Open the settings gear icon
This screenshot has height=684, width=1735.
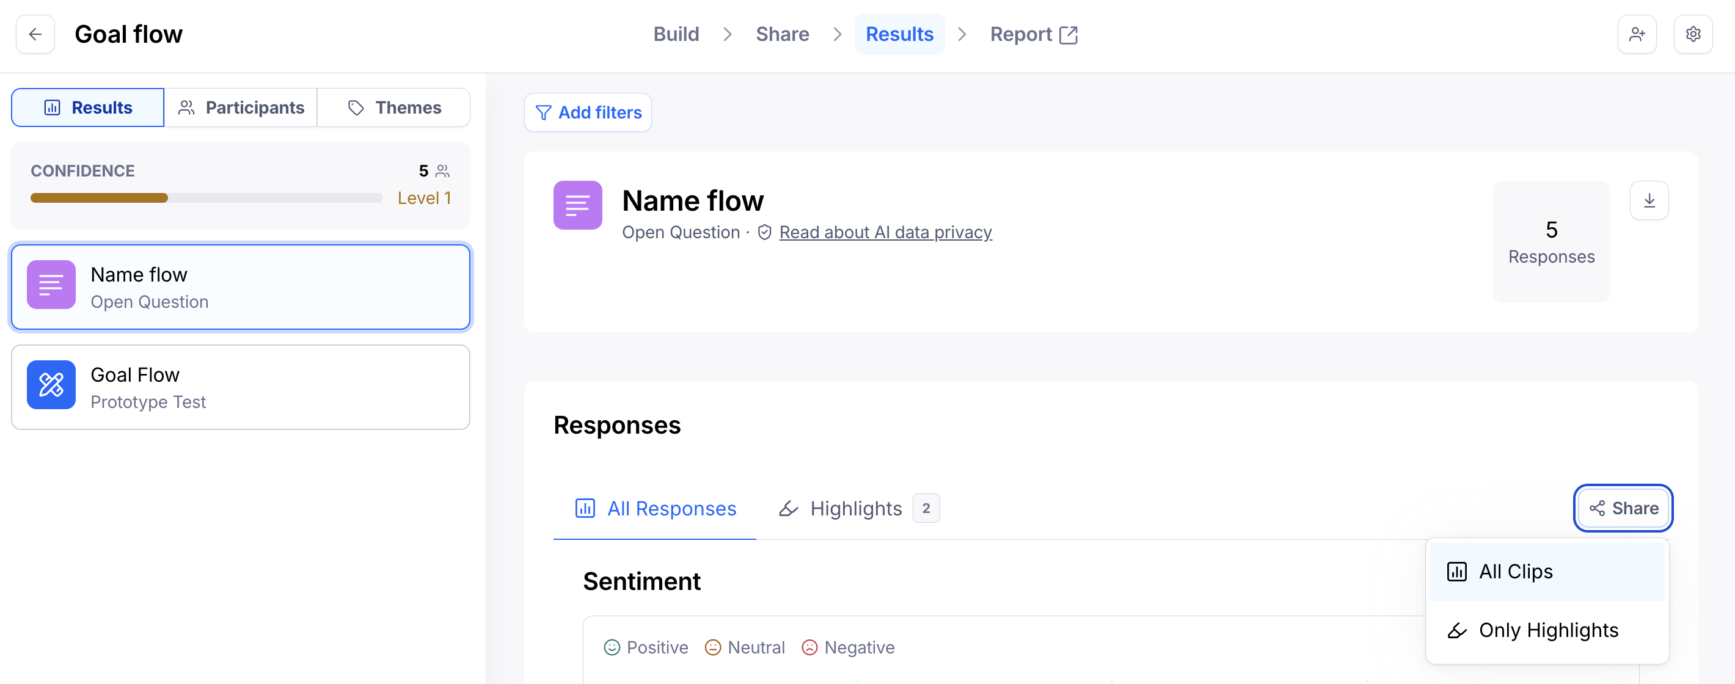point(1693,34)
